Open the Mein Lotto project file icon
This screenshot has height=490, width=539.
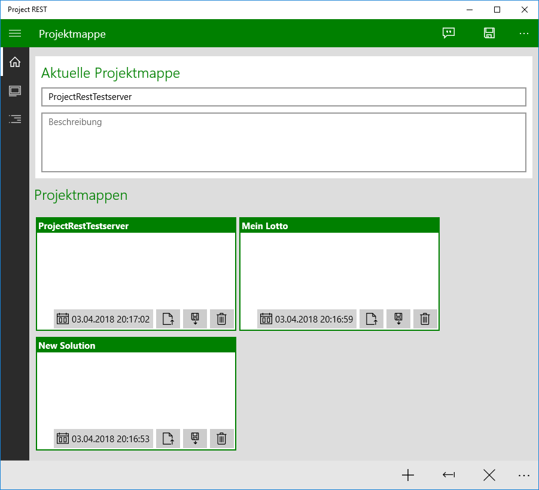tap(371, 319)
